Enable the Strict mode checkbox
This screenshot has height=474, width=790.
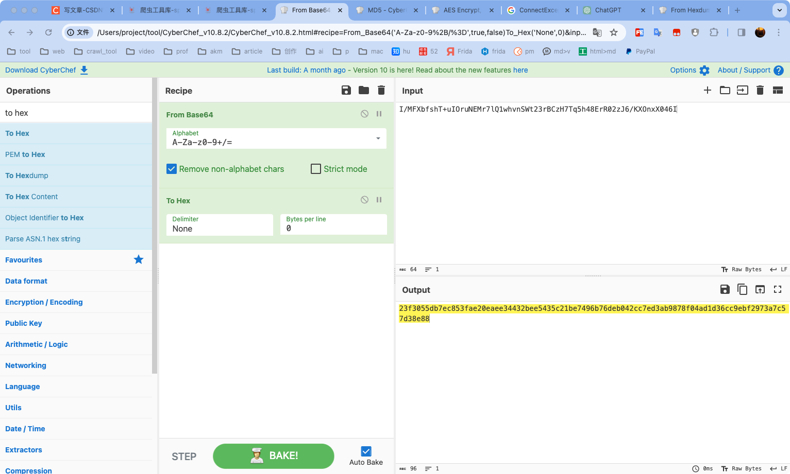tap(316, 169)
